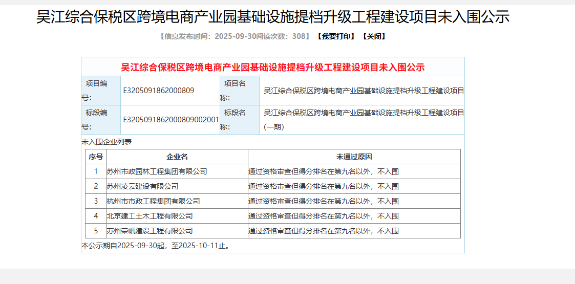This screenshot has width=575, height=284.
Task: Click the 未入围企业列表 caption text
Action: pyautogui.click(x=107, y=142)
